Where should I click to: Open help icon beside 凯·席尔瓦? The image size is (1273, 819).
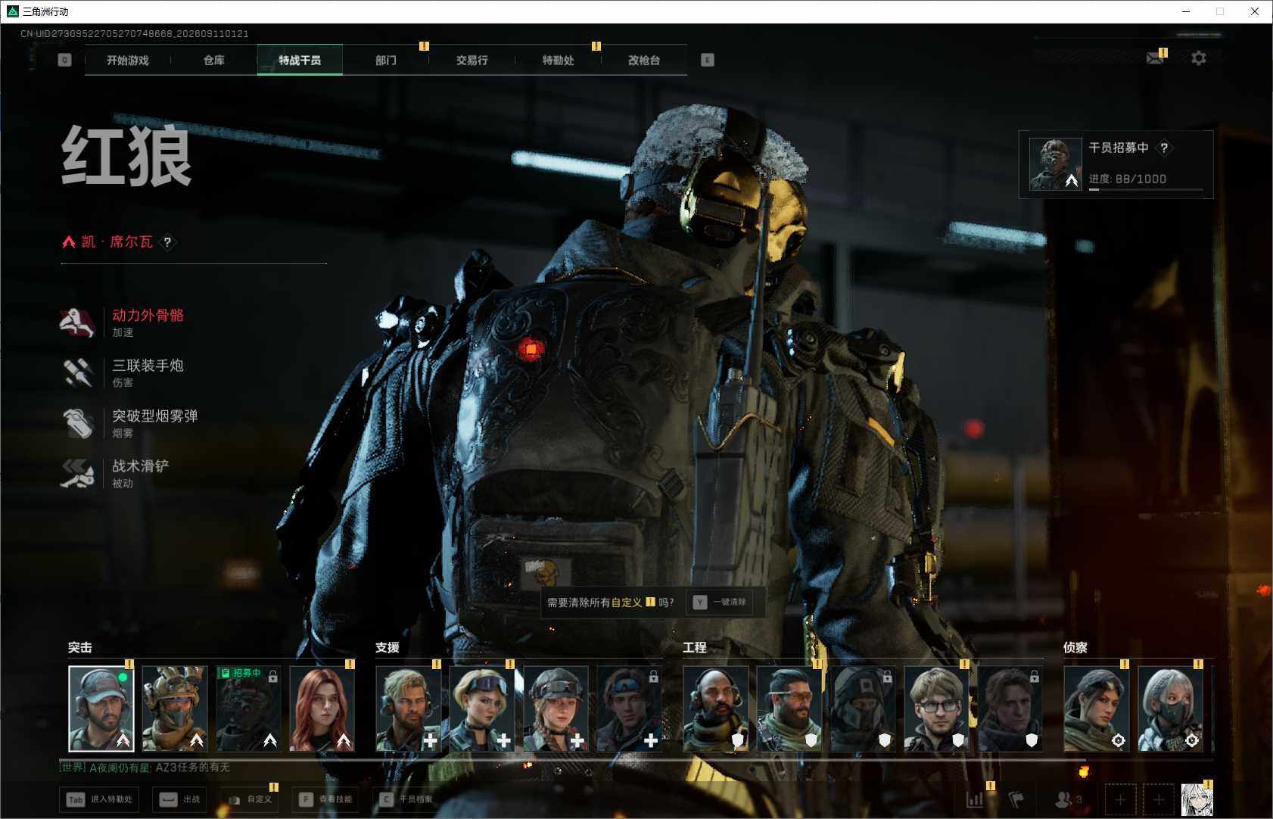click(x=167, y=242)
